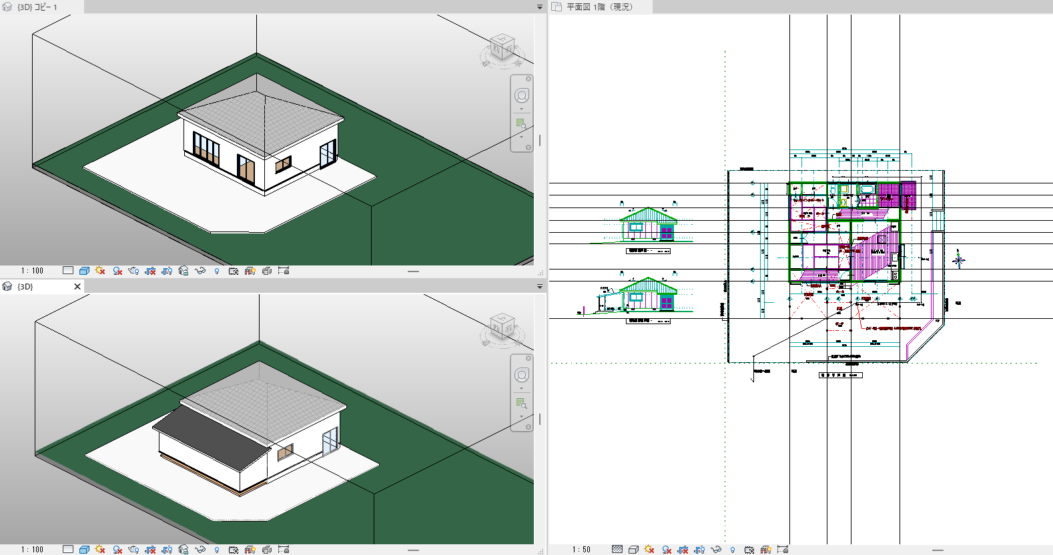The width and height of the screenshot is (1053, 555).
Task: Open rendering dialog teapot in {3D} コピー 1
Action: tap(133, 271)
